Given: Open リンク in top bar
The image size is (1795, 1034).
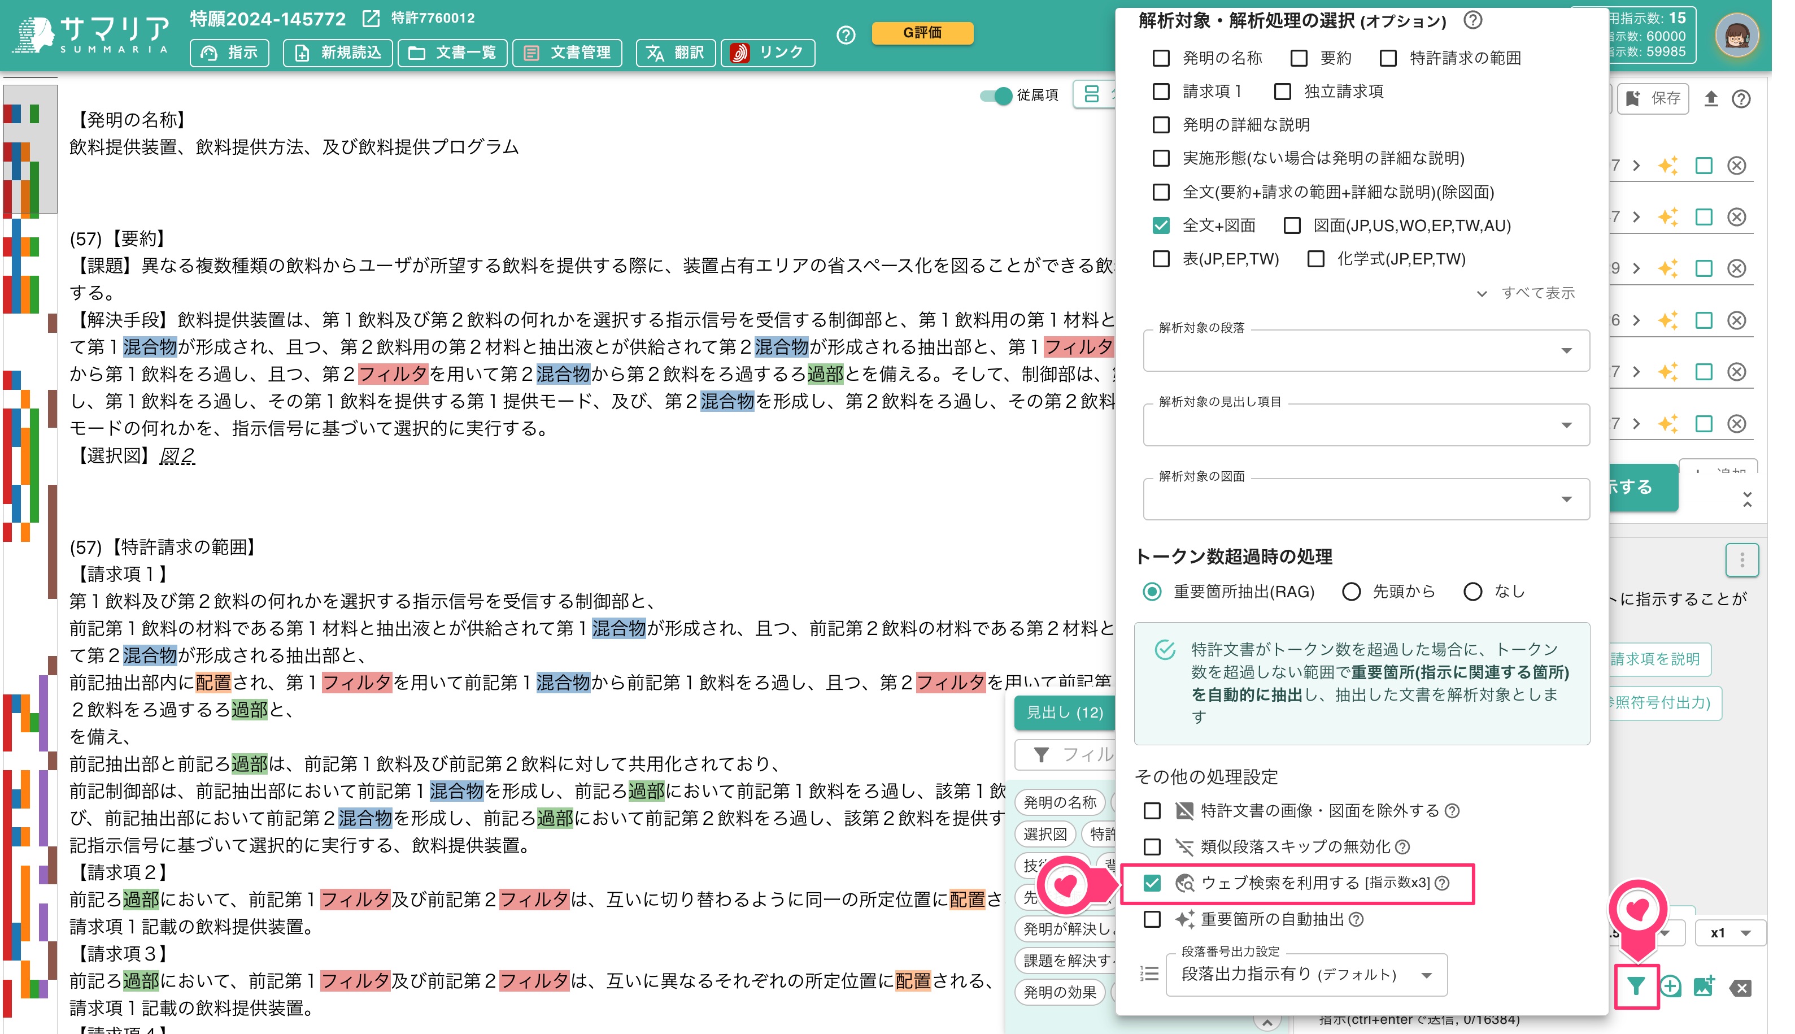Looking at the screenshot, I should coord(768,53).
